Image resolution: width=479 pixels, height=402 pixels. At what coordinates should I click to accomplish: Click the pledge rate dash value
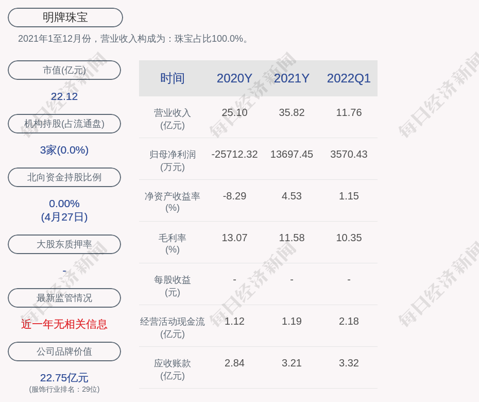pyautogui.click(x=64, y=271)
